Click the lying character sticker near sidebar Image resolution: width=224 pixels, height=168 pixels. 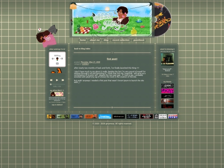coord(47,36)
